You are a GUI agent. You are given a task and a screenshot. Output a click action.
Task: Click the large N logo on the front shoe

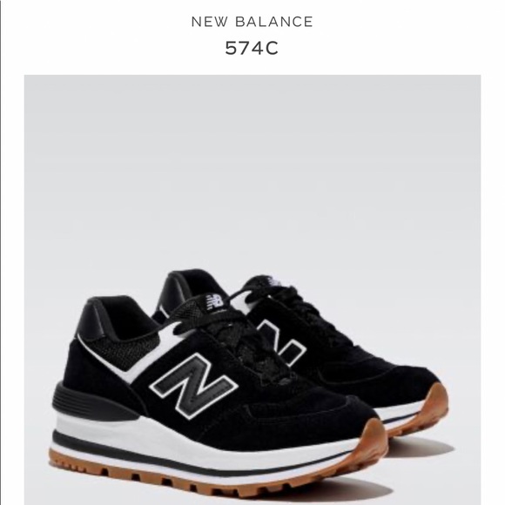(x=194, y=386)
